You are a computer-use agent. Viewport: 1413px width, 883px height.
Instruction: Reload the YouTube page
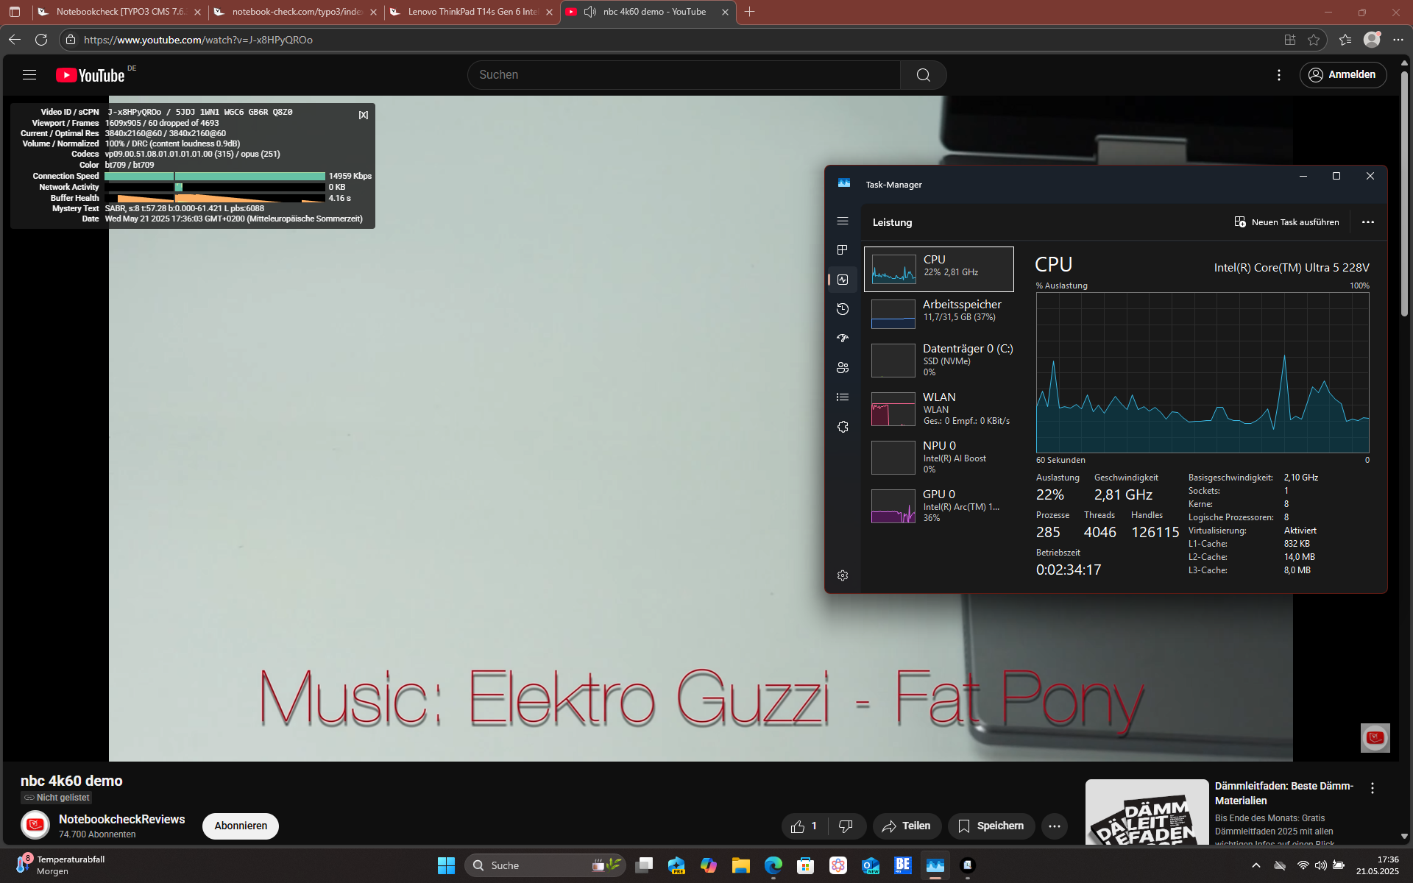pyautogui.click(x=41, y=40)
